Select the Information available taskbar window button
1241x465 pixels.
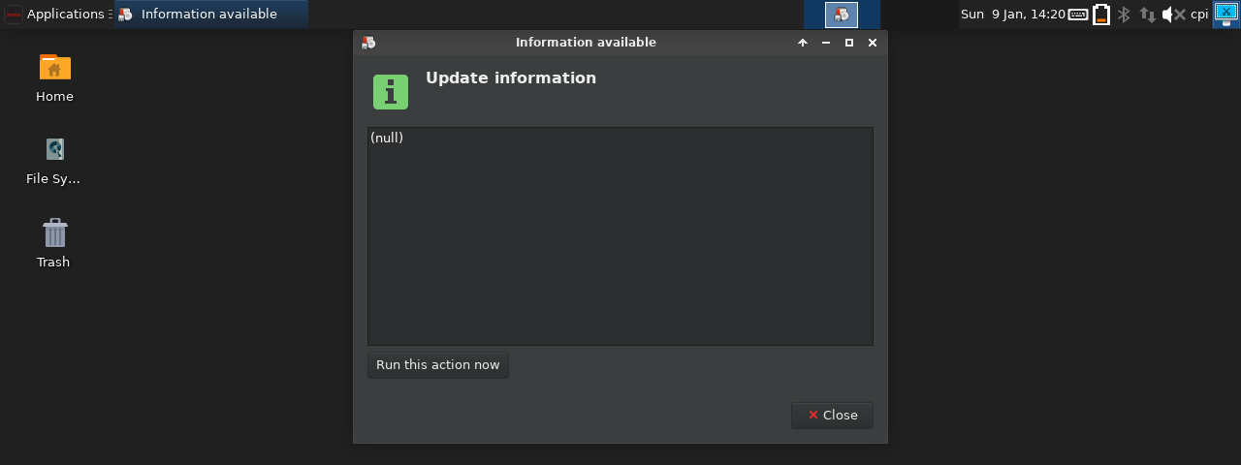[209, 15]
